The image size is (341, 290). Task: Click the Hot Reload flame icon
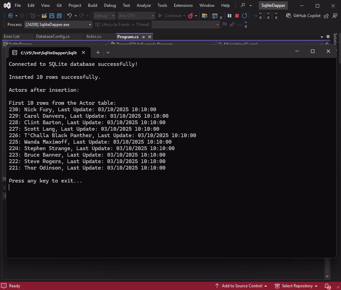pos(191,15)
